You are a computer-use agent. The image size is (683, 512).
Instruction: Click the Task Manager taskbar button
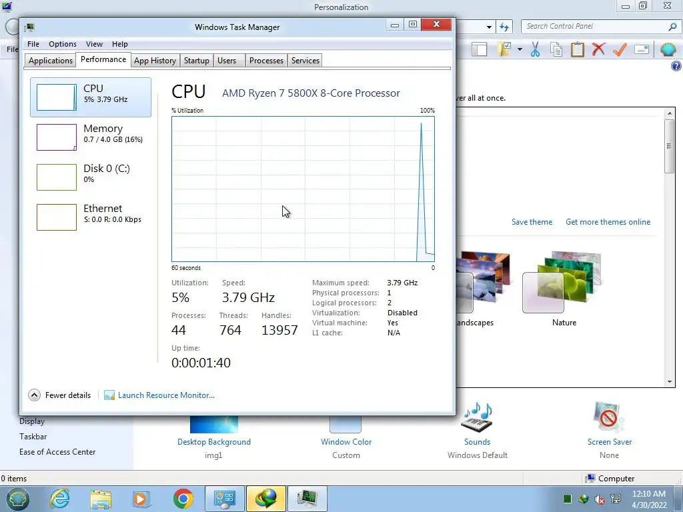pyautogui.click(x=307, y=499)
